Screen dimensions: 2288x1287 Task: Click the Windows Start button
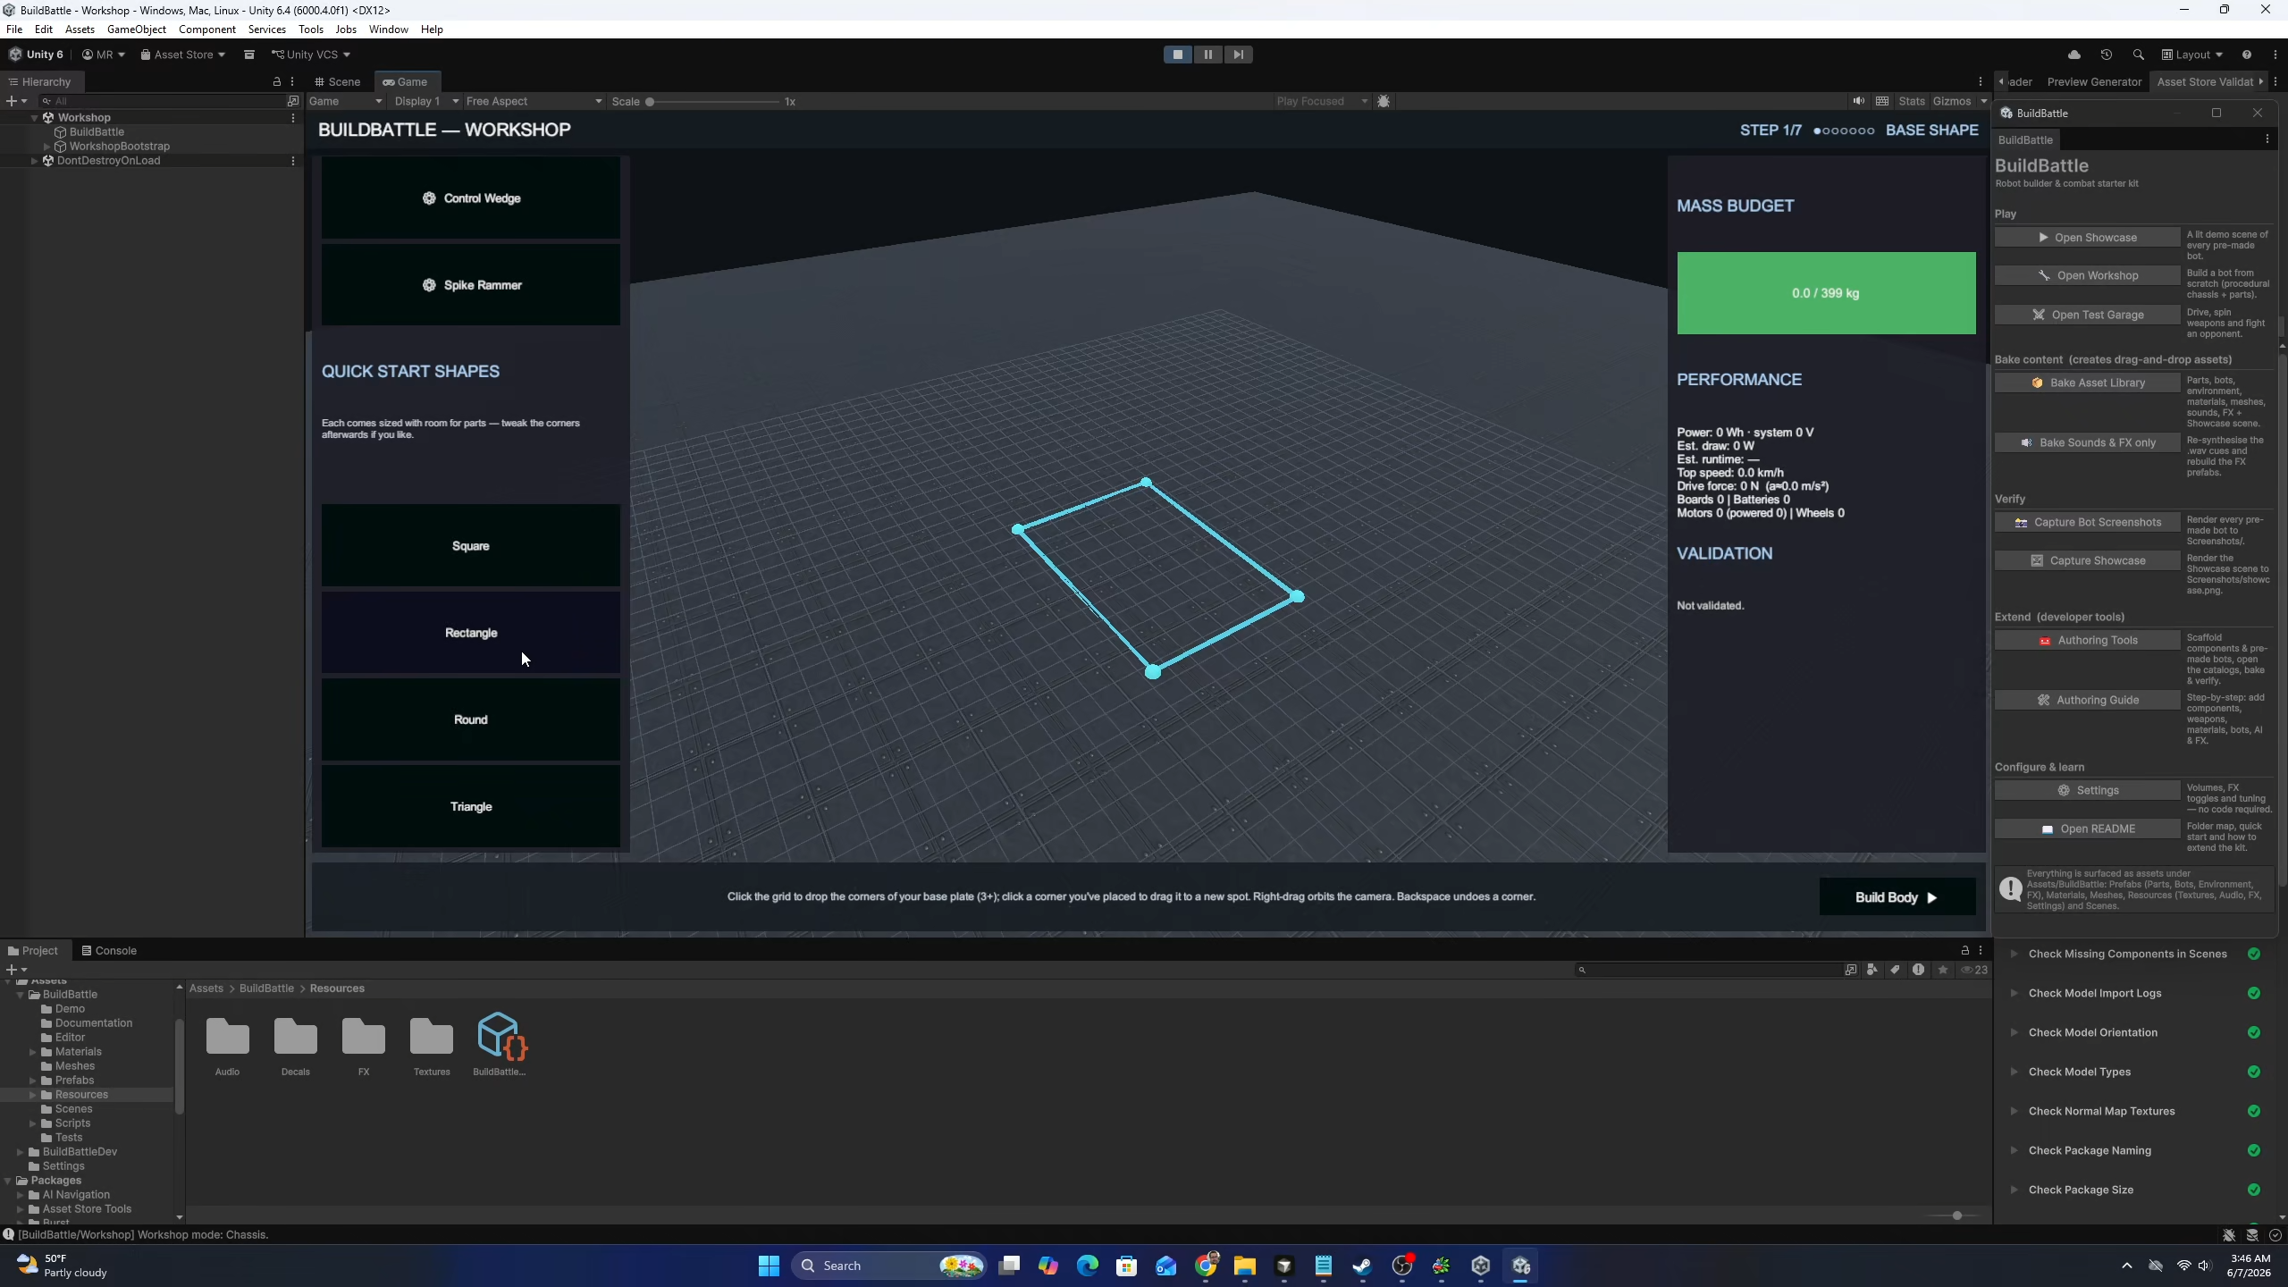[x=769, y=1266]
